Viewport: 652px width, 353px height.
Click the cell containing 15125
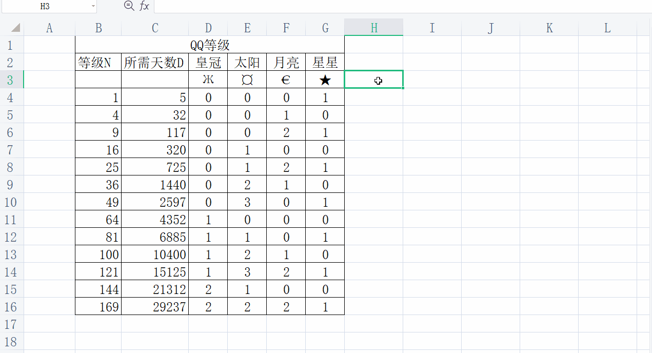(155, 272)
